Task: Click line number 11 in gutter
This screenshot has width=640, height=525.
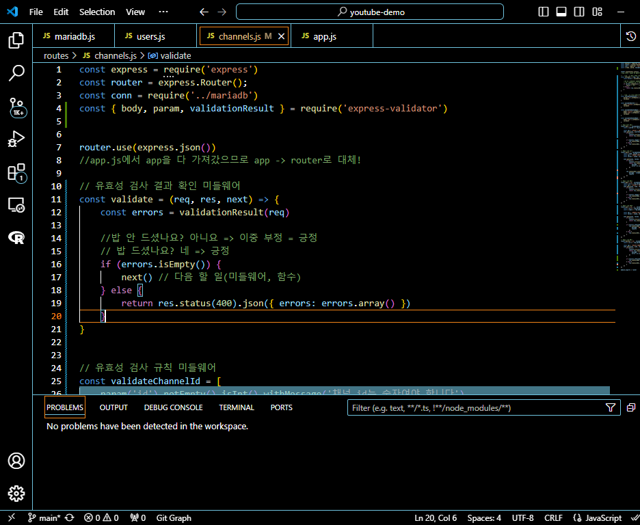Action: [x=56, y=200]
